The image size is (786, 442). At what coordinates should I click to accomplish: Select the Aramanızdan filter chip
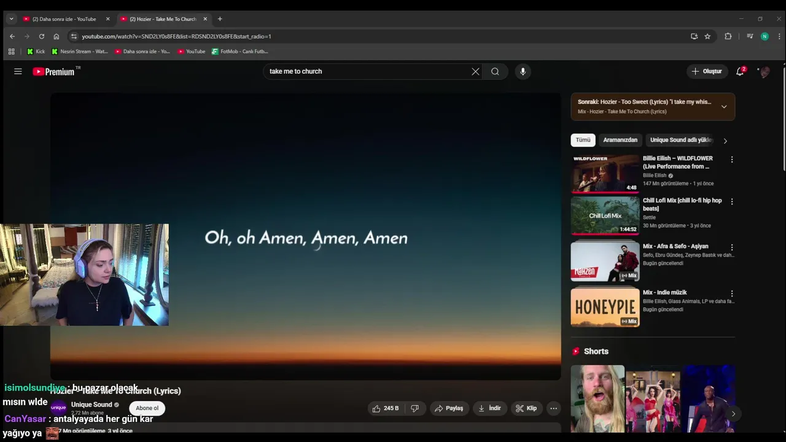(620, 140)
